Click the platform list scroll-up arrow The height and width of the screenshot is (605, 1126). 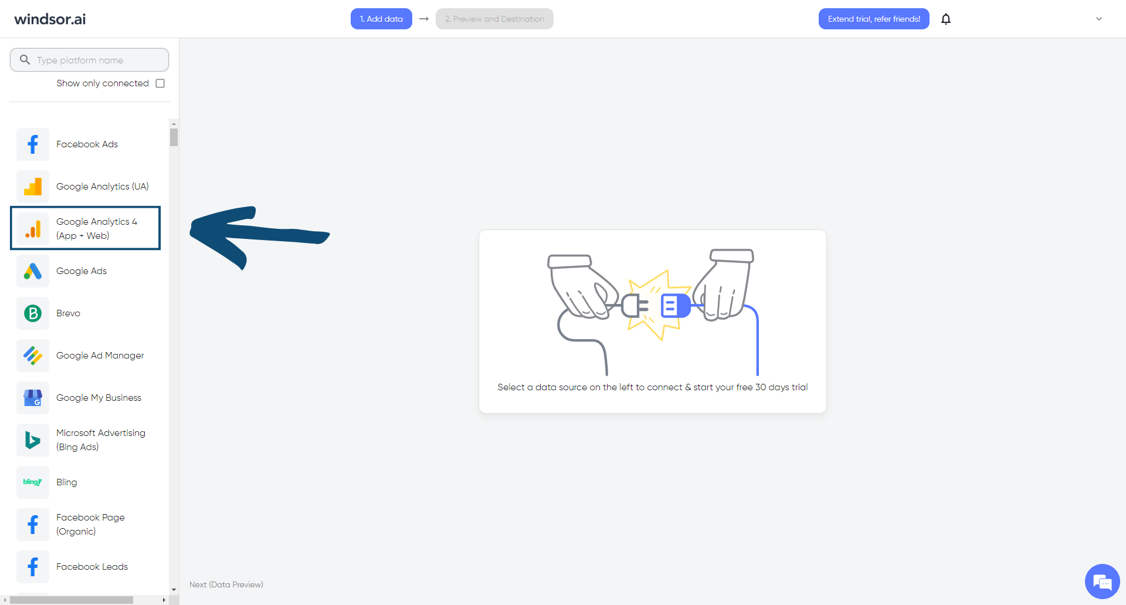tap(174, 124)
